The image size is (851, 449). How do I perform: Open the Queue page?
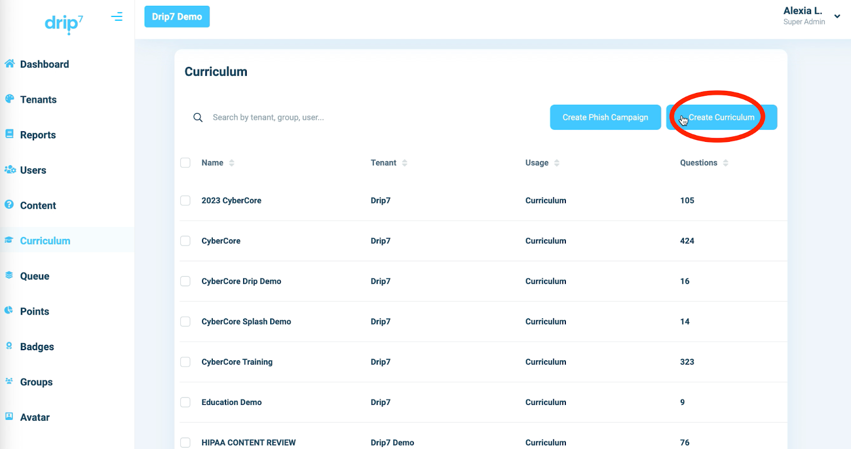click(x=35, y=276)
